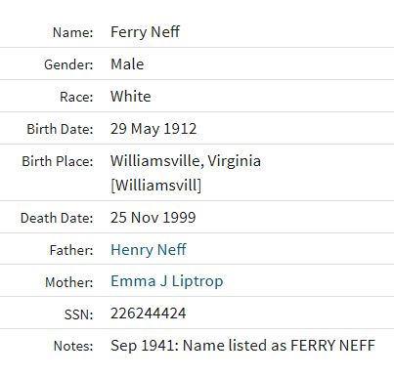
Task: Click the Father field label
Action: pos(71,250)
